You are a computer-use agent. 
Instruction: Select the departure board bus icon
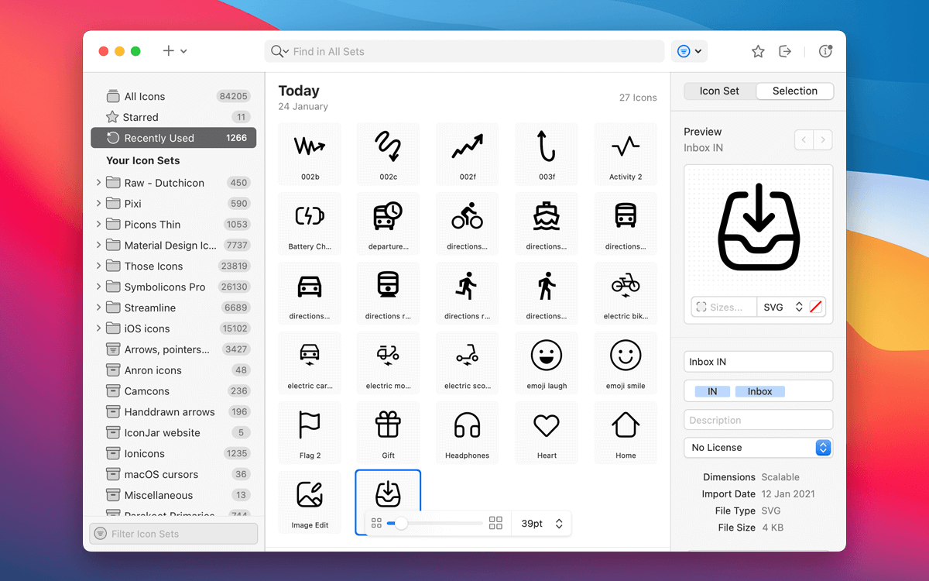pyautogui.click(x=389, y=223)
